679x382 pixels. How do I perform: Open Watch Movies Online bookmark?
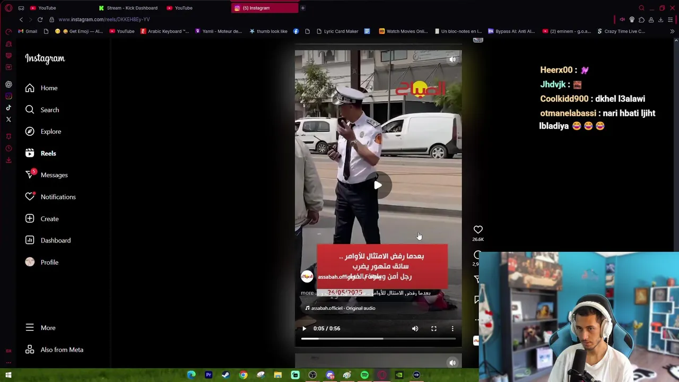click(x=403, y=31)
